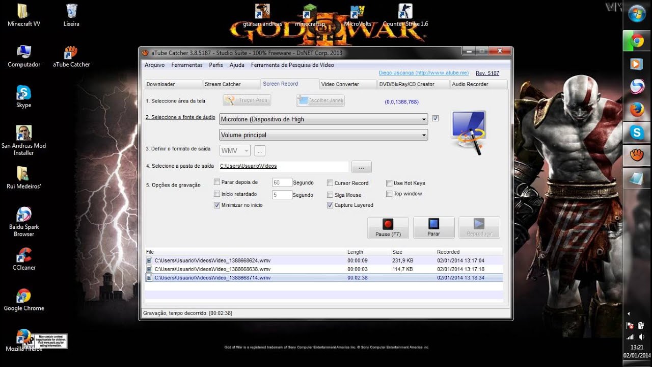Switch to Chrome in the taskbar
The height and width of the screenshot is (367, 652).
click(x=637, y=41)
